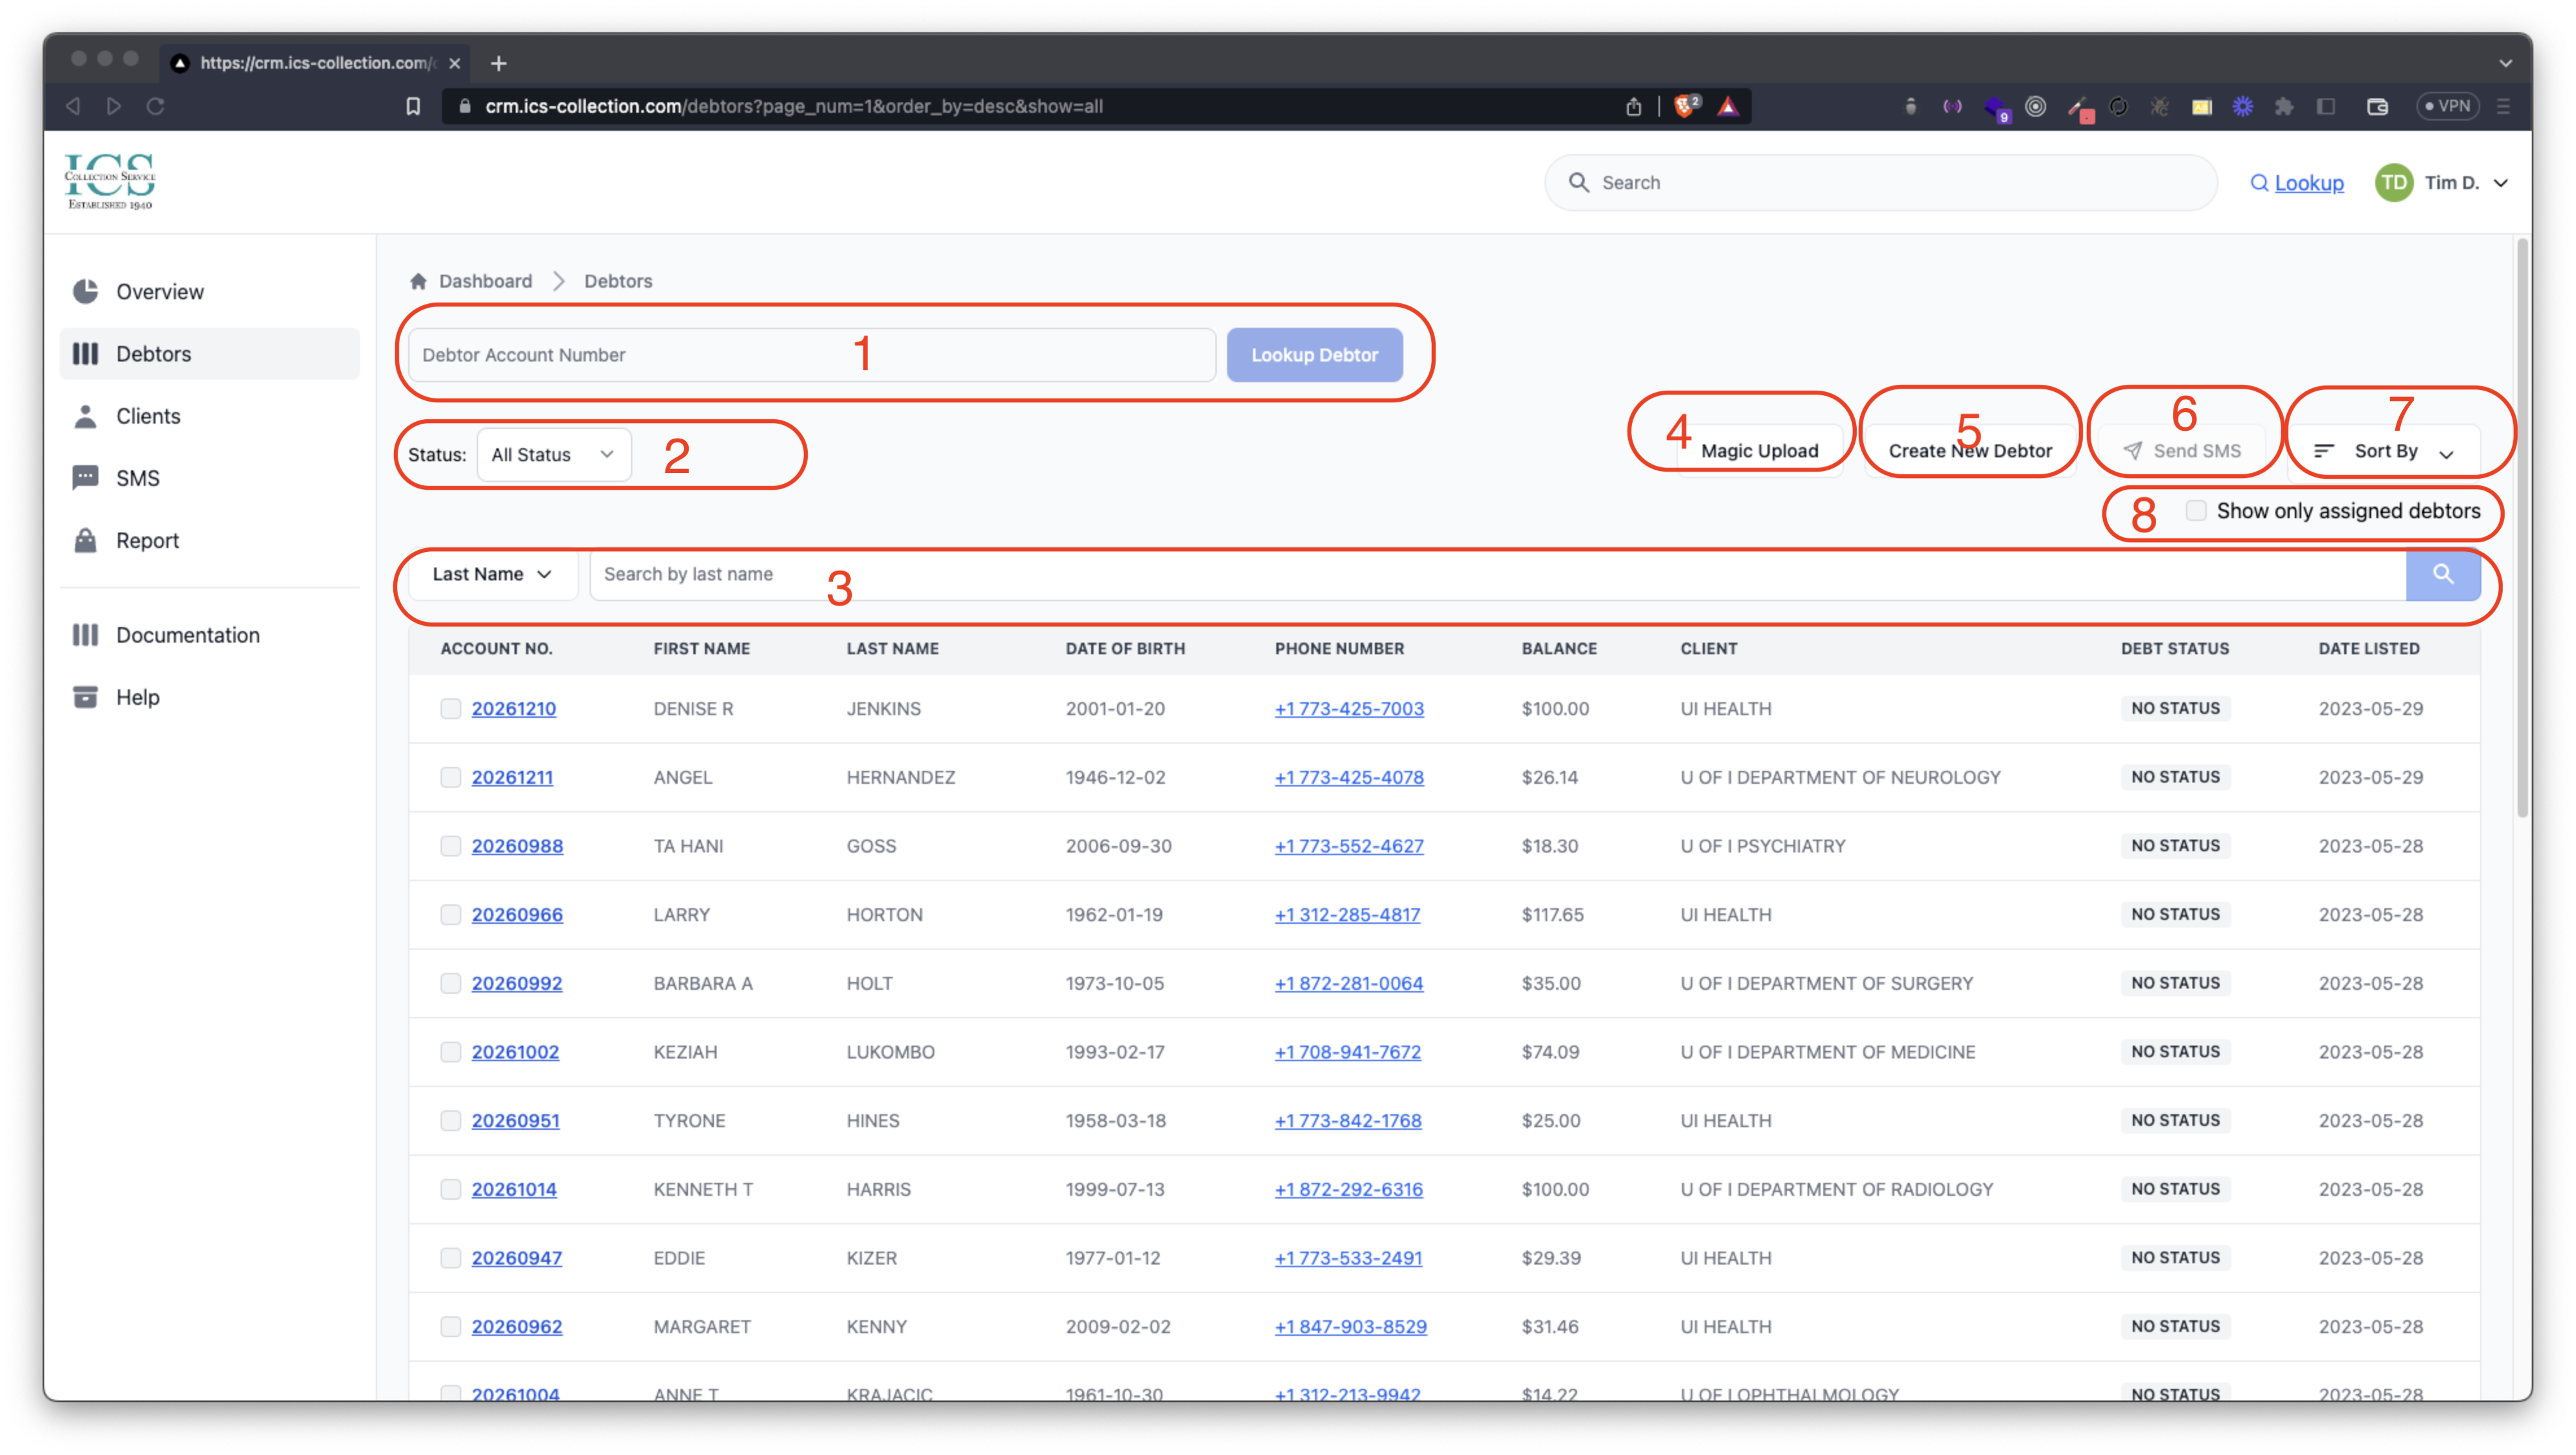Screen dimensions: 2576x1455
Task: Click the ICS Collection Service logo
Action: coord(110,181)
